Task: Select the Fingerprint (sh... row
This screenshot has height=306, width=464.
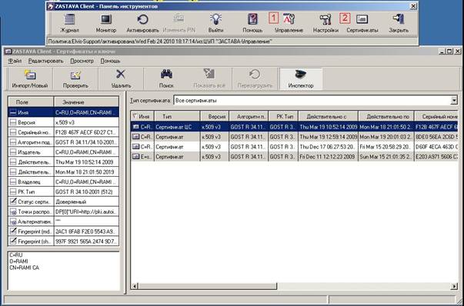Action: click(63, 241)
